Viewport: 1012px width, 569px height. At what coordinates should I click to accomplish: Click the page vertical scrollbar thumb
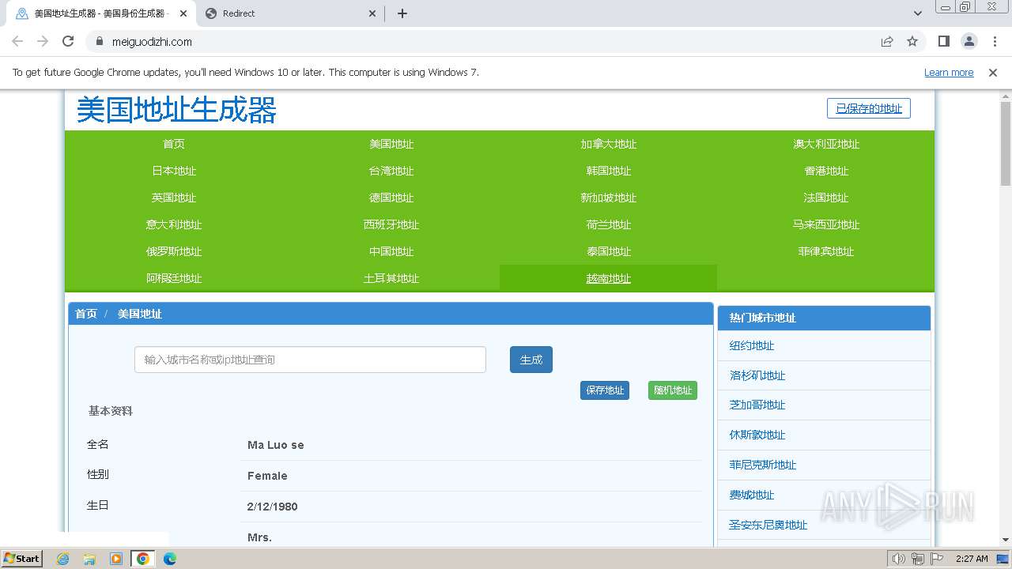1006,142
